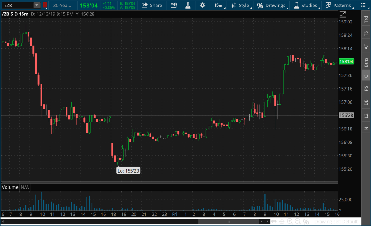
Task: Click the green 158'04 price bubble on axis
Action: 346,62
